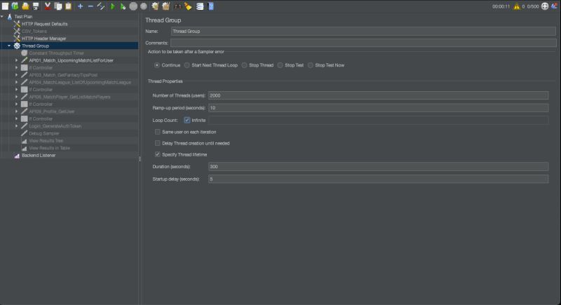Expand API04_MatchLeague_ListOfUpcomingMatchLeague node arrow
The width and height of the screenshot is (561, 305).
point(16,82)
